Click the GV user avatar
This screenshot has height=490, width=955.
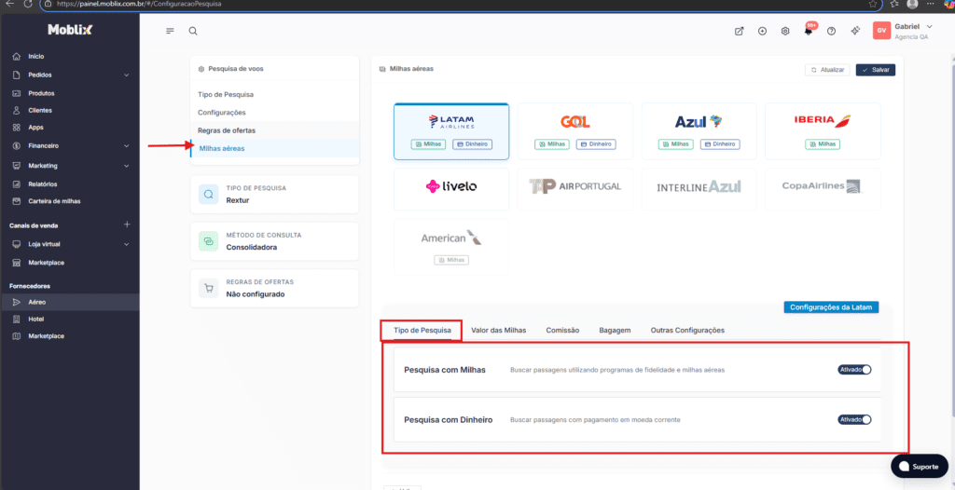tap(881, 31)
